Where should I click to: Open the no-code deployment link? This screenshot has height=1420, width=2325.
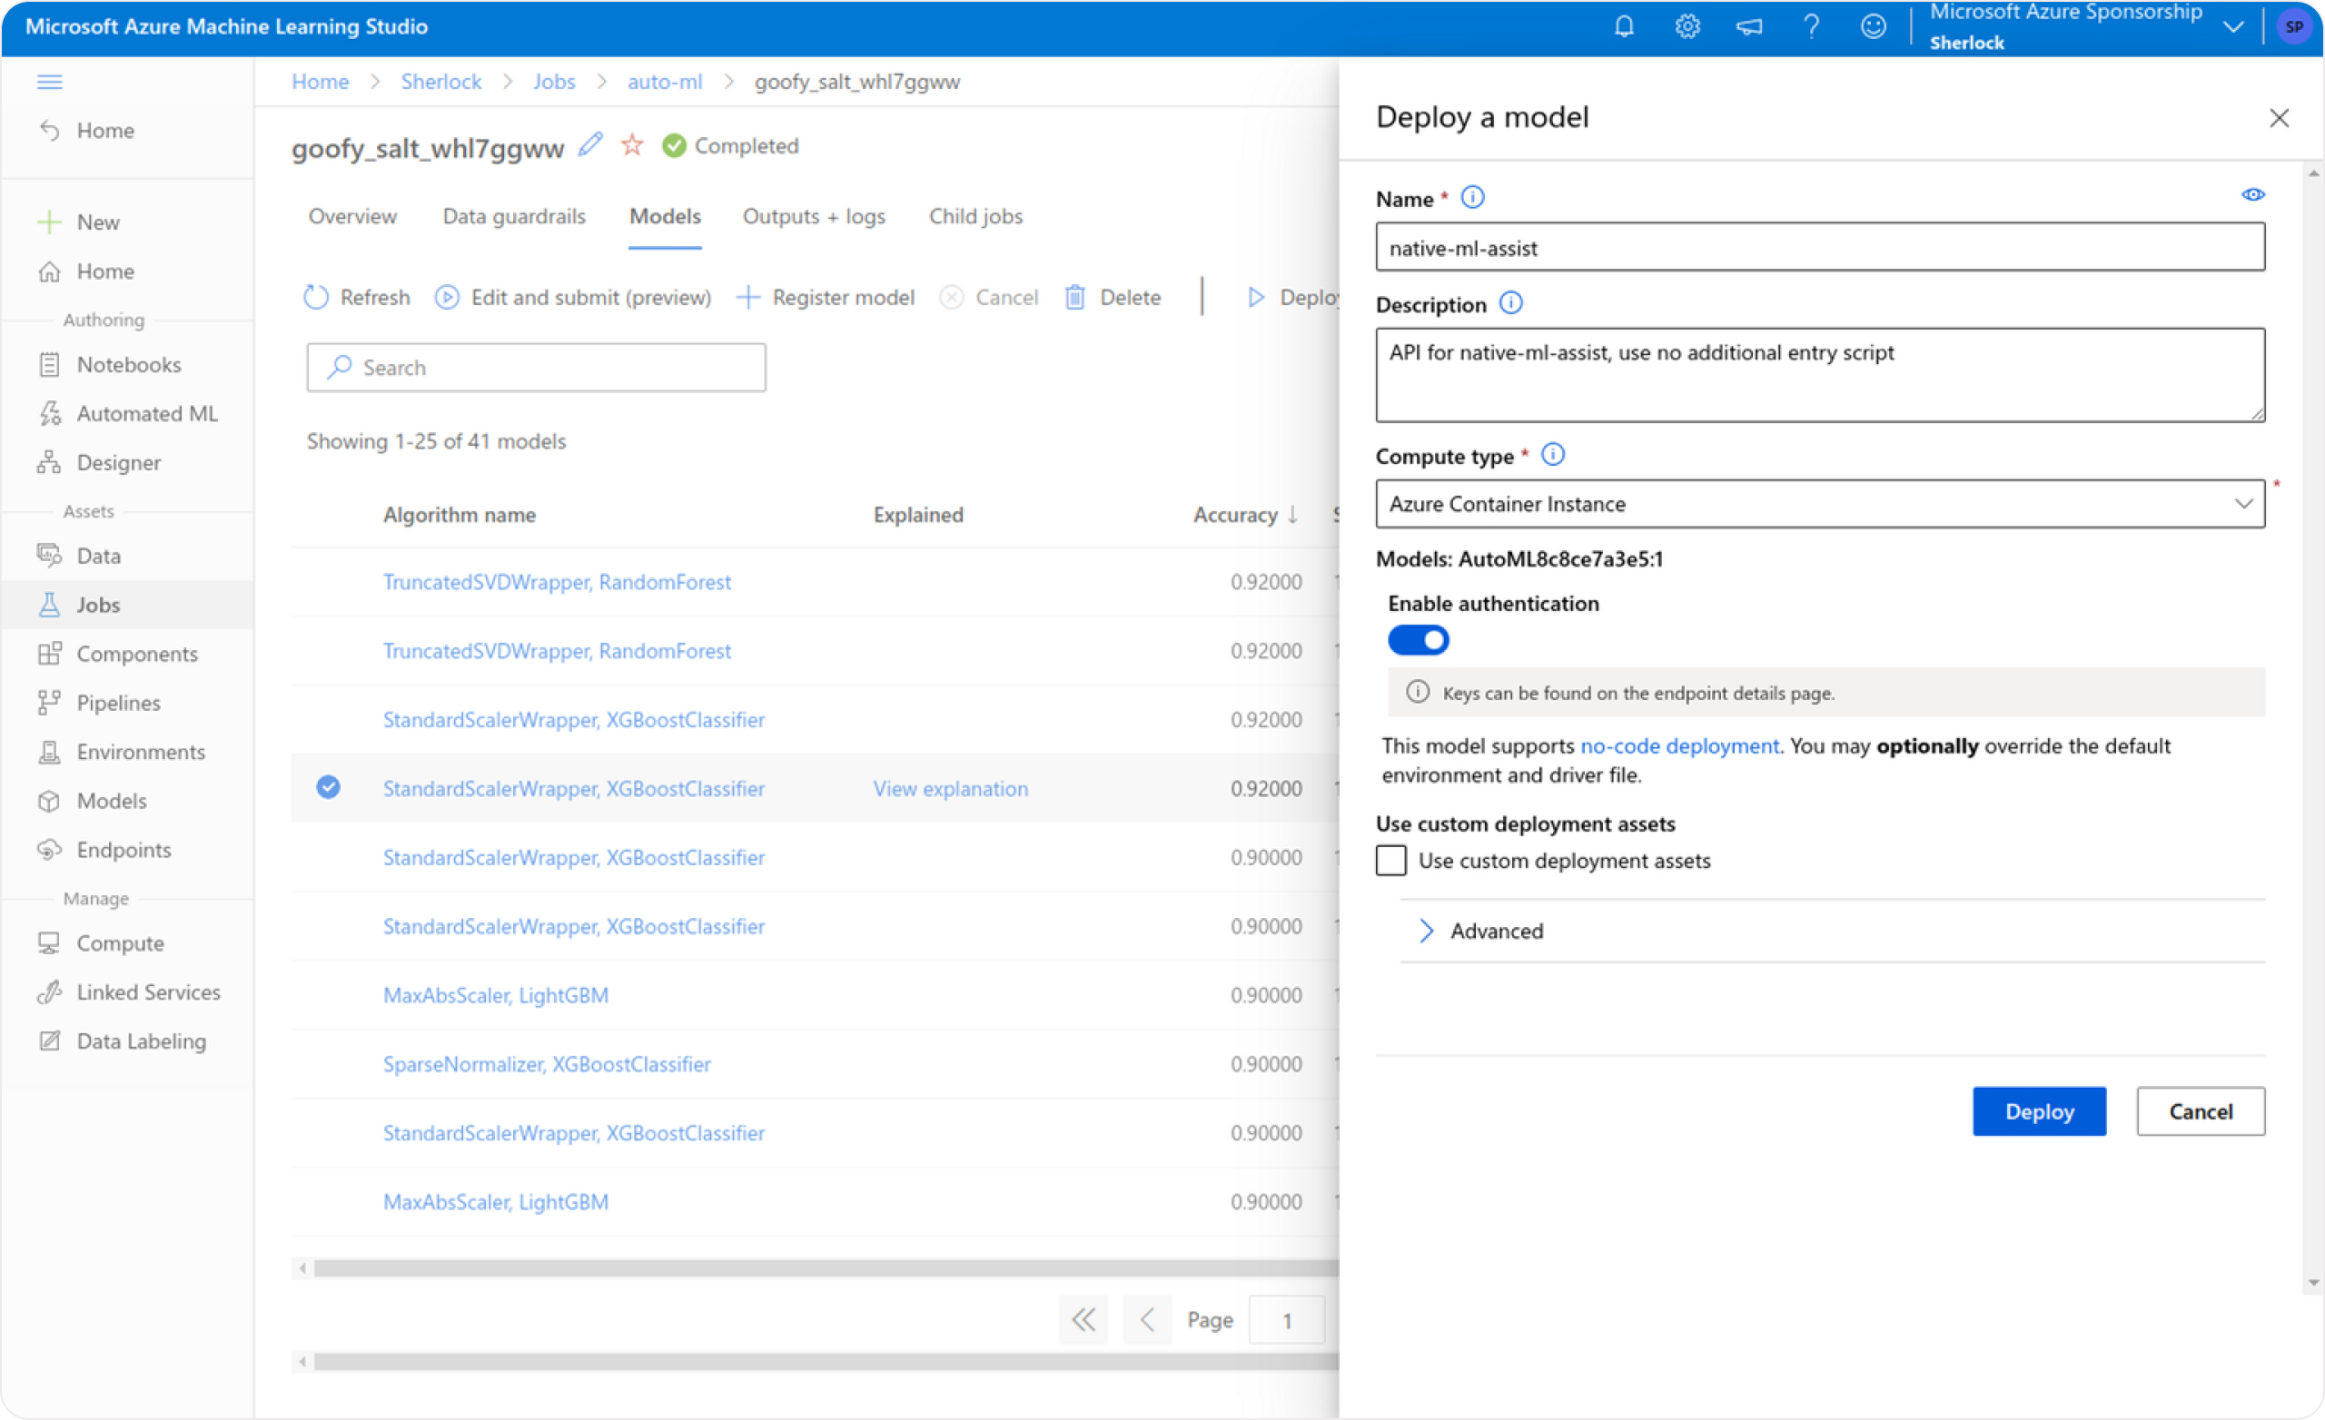[x=1678, y=745]
